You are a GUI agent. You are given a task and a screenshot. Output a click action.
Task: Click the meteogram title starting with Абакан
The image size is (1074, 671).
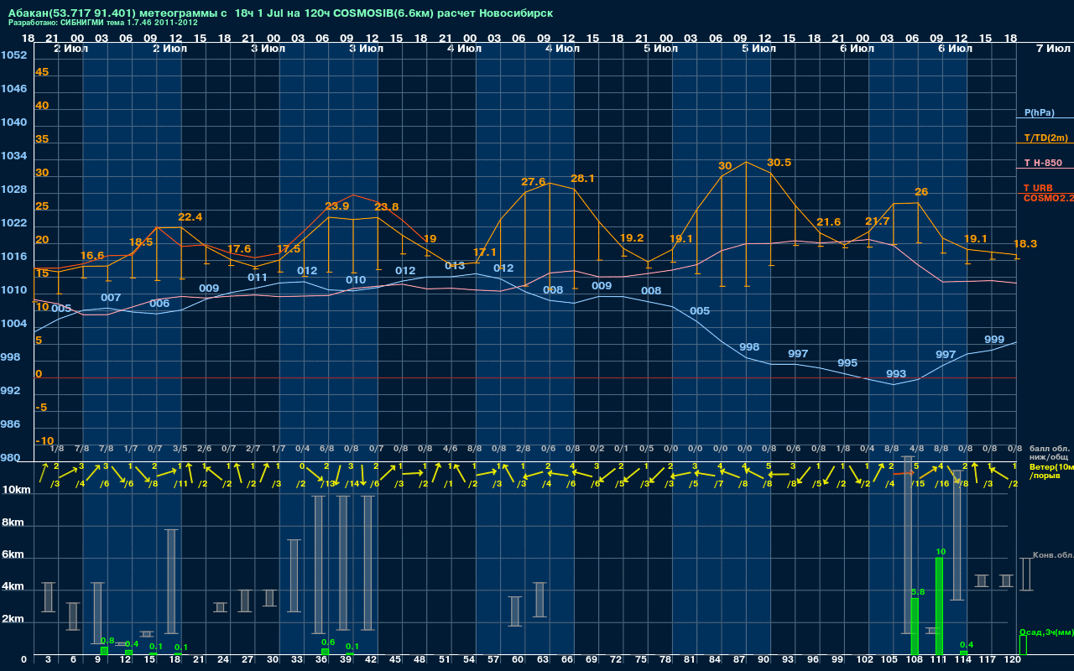point(281,14)
